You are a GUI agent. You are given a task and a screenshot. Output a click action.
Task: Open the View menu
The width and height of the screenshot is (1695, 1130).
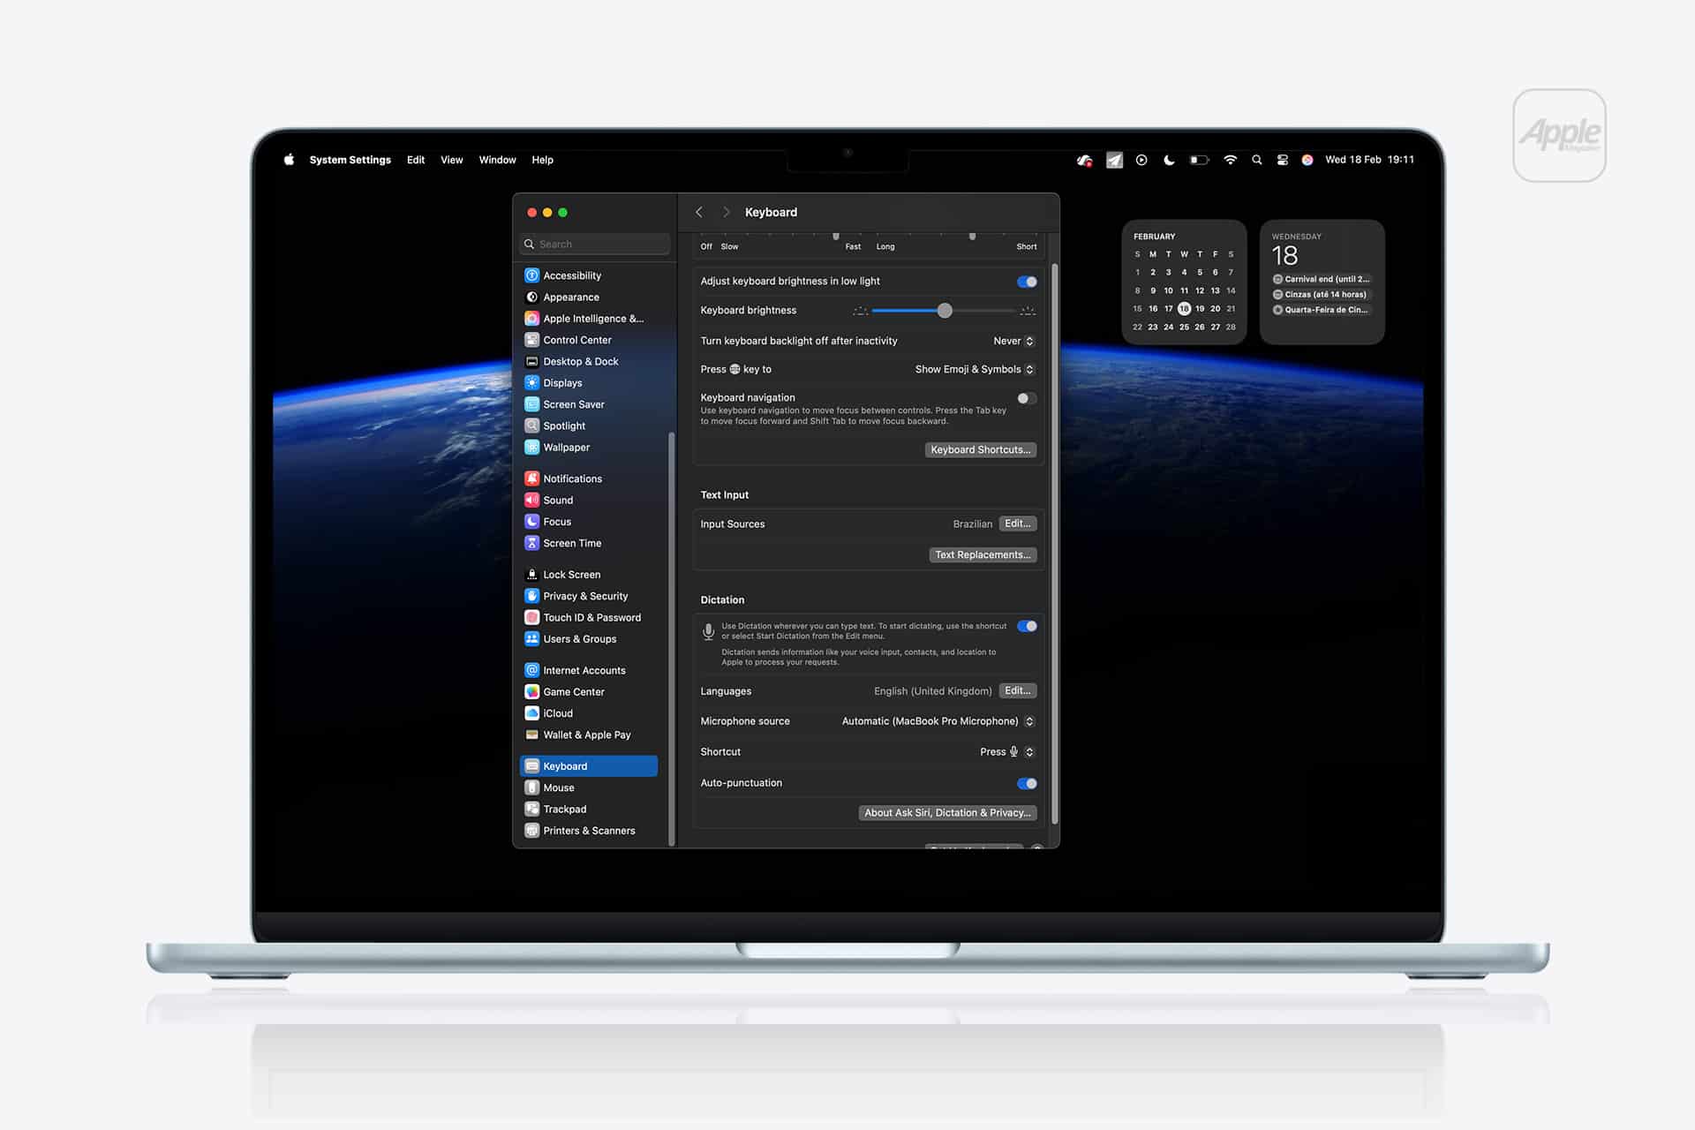(x=452, y=160)
